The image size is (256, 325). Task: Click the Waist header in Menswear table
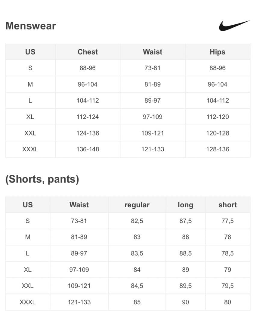tap(153, 52)
